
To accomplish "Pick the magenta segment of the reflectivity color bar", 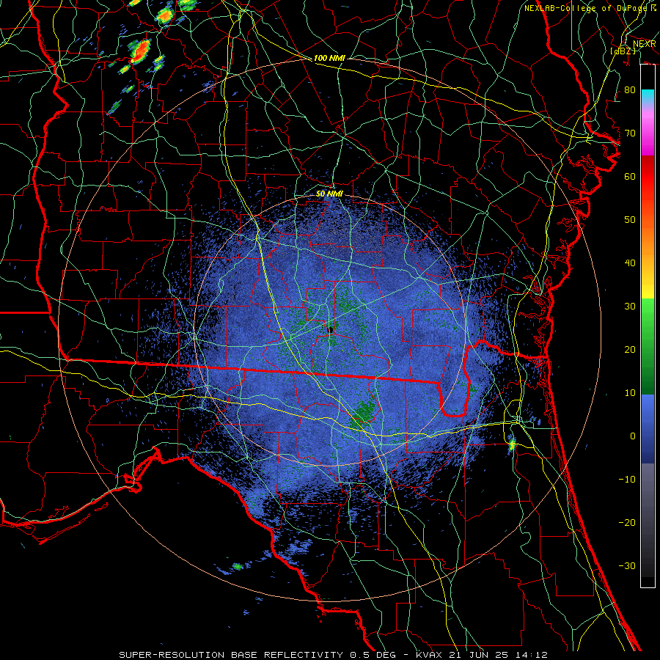I will coord(648,135).
